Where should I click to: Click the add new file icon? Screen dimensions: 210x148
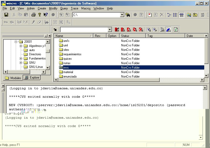tap(150, 15)
